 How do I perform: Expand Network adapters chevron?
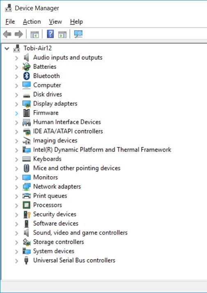(17, 187)
